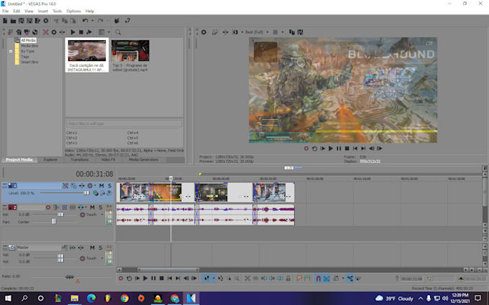Click Pause under the video preview
Screen dimensions: 489x305
339,149
